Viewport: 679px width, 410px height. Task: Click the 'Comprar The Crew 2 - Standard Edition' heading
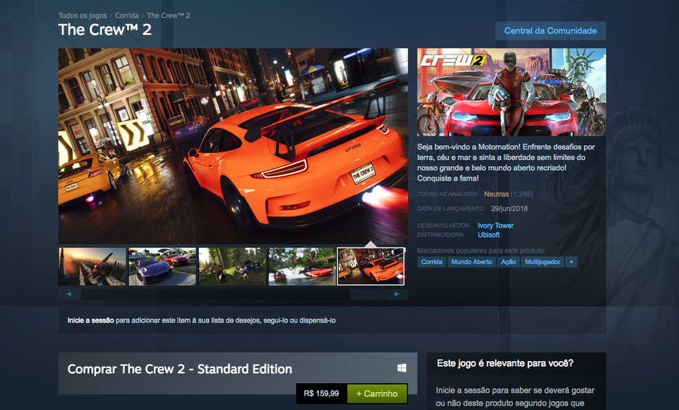[179, 369]
